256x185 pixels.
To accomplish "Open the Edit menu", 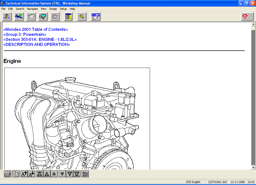I will point(10,9).
